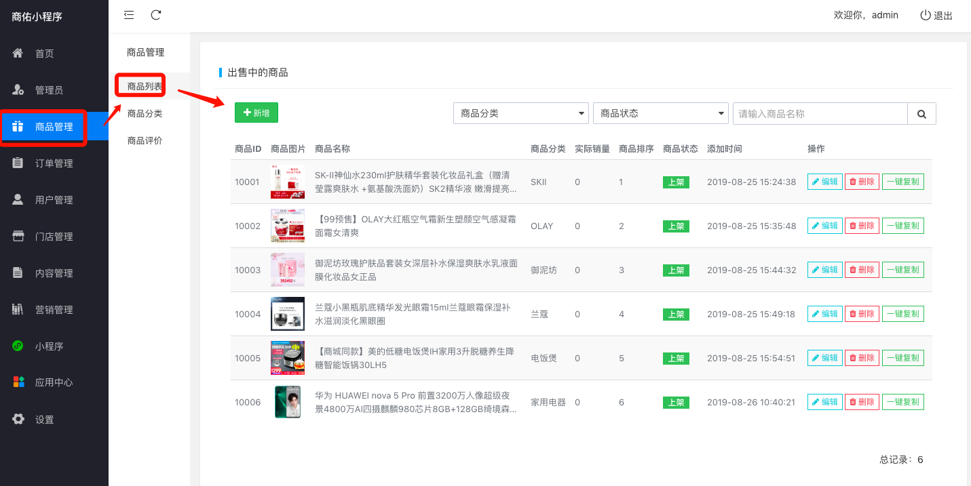Image resolution: width=971 pixels, height=486 pixels.
Task: Click 一键复制 for product 10006
Action: tap(903, 402)
